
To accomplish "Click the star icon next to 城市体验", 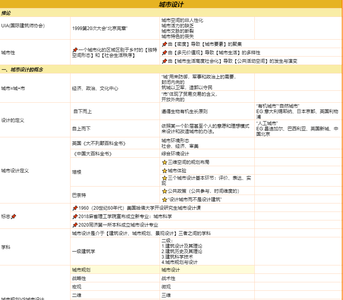I will 164,170.
